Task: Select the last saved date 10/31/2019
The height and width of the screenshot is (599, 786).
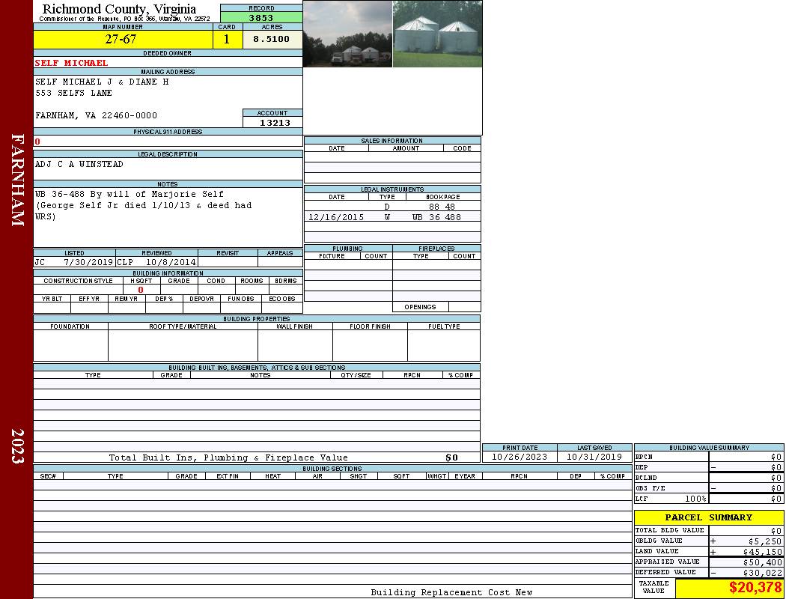Action: point(594,457)
